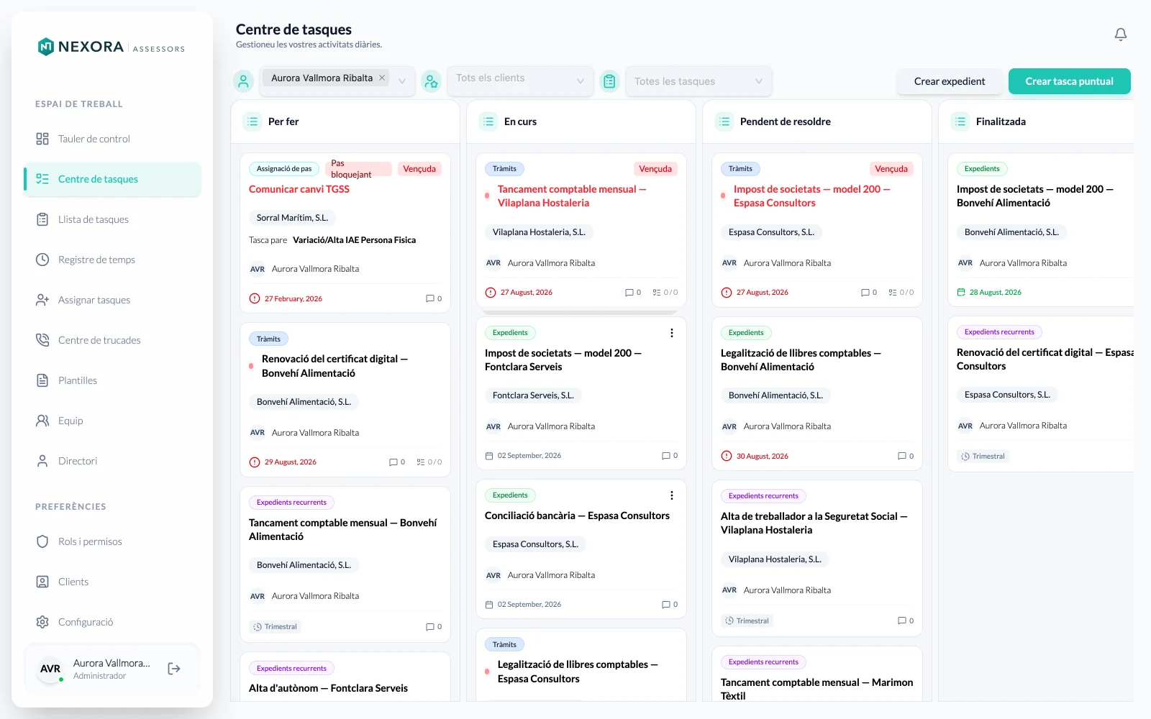Click Crear tasca puntual button
Viewport: 1151px width, 719px height.
1069,81
